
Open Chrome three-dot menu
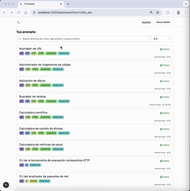(x=185, y=12)
